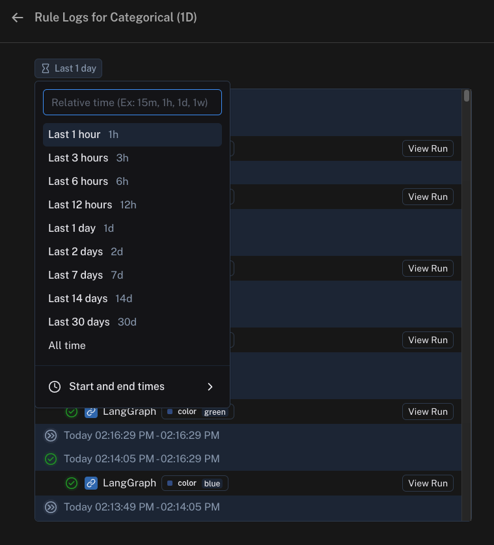Image resolution: width=494 pixels, height=545 pixels.
Task: Collapse the Last 1 day time dropdown
Action: click(68, 68)
